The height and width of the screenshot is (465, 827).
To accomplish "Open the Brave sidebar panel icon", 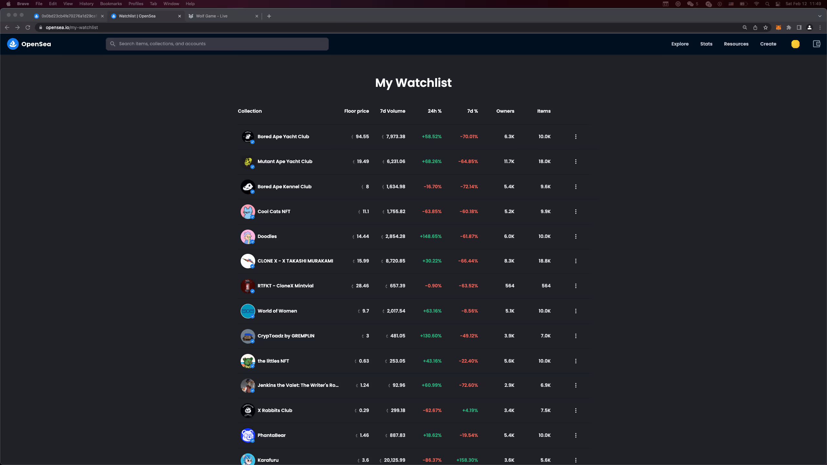I will tap(799, 27).
